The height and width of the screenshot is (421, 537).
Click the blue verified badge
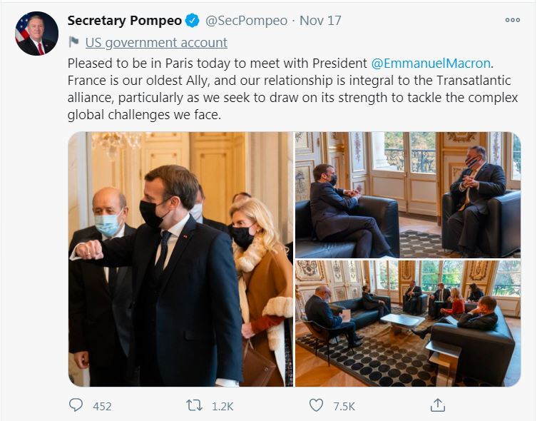pyautogui.click(x=193, y=21)
